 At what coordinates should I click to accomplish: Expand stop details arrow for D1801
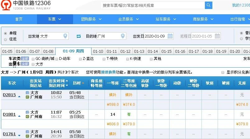19,116
